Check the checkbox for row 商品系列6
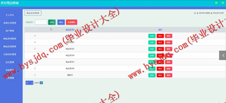This screenshot has height=103, width=226. pos(35,69)
